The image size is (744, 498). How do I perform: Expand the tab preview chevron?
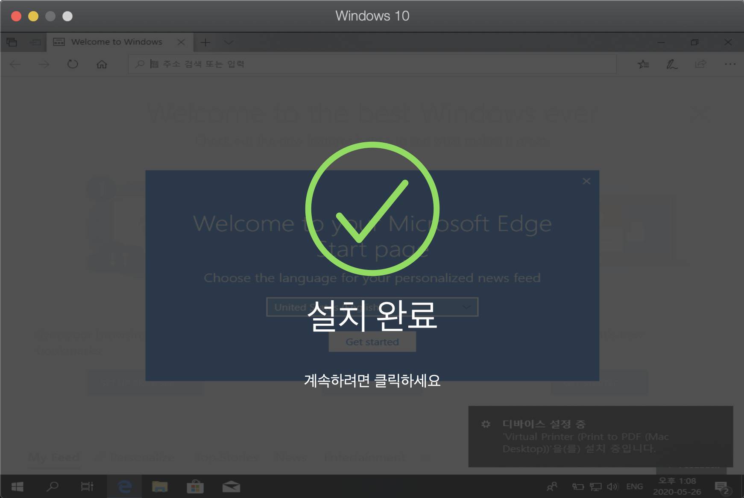pyautogui.click(x=228, y=42)
